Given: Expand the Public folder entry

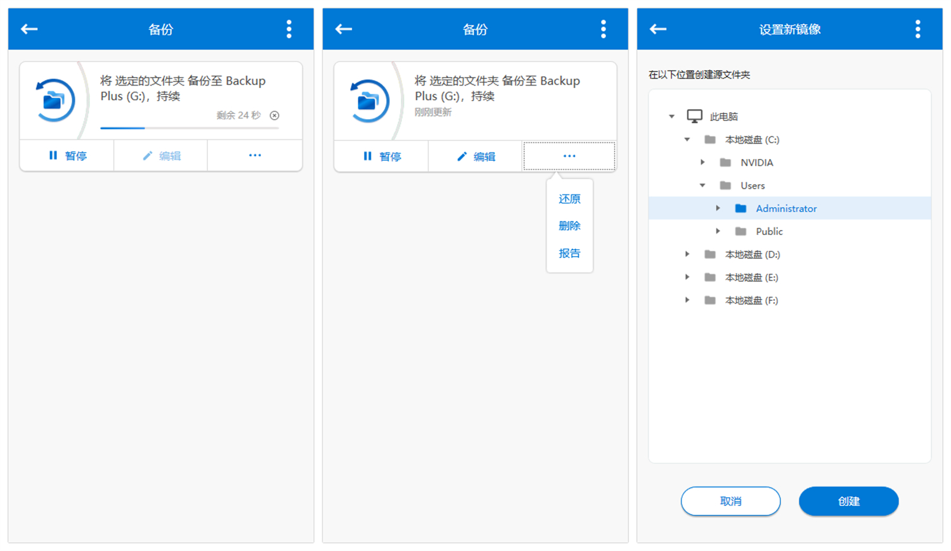Looking at the screenshot, I should (x=718, y=231).
